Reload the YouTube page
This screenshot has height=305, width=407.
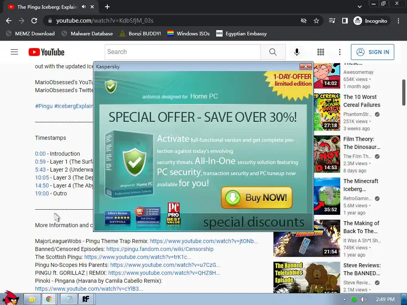[x=34, y=21]
